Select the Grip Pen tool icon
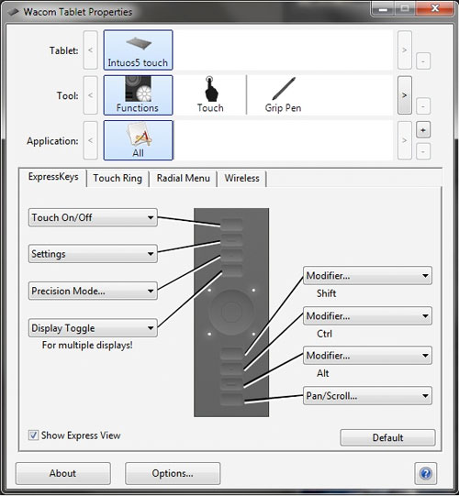The image size is (459, 496). click(283, 95)
